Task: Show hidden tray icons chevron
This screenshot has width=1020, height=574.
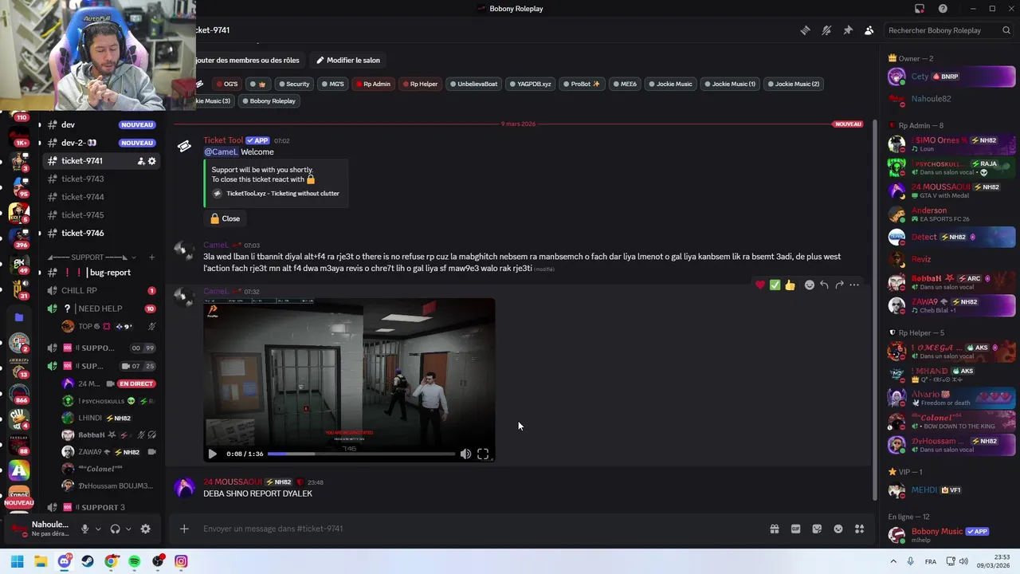Action: tap(893, 561)
